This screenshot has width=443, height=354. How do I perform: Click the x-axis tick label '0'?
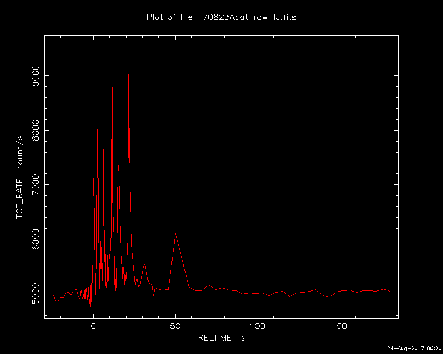point(93,326)
